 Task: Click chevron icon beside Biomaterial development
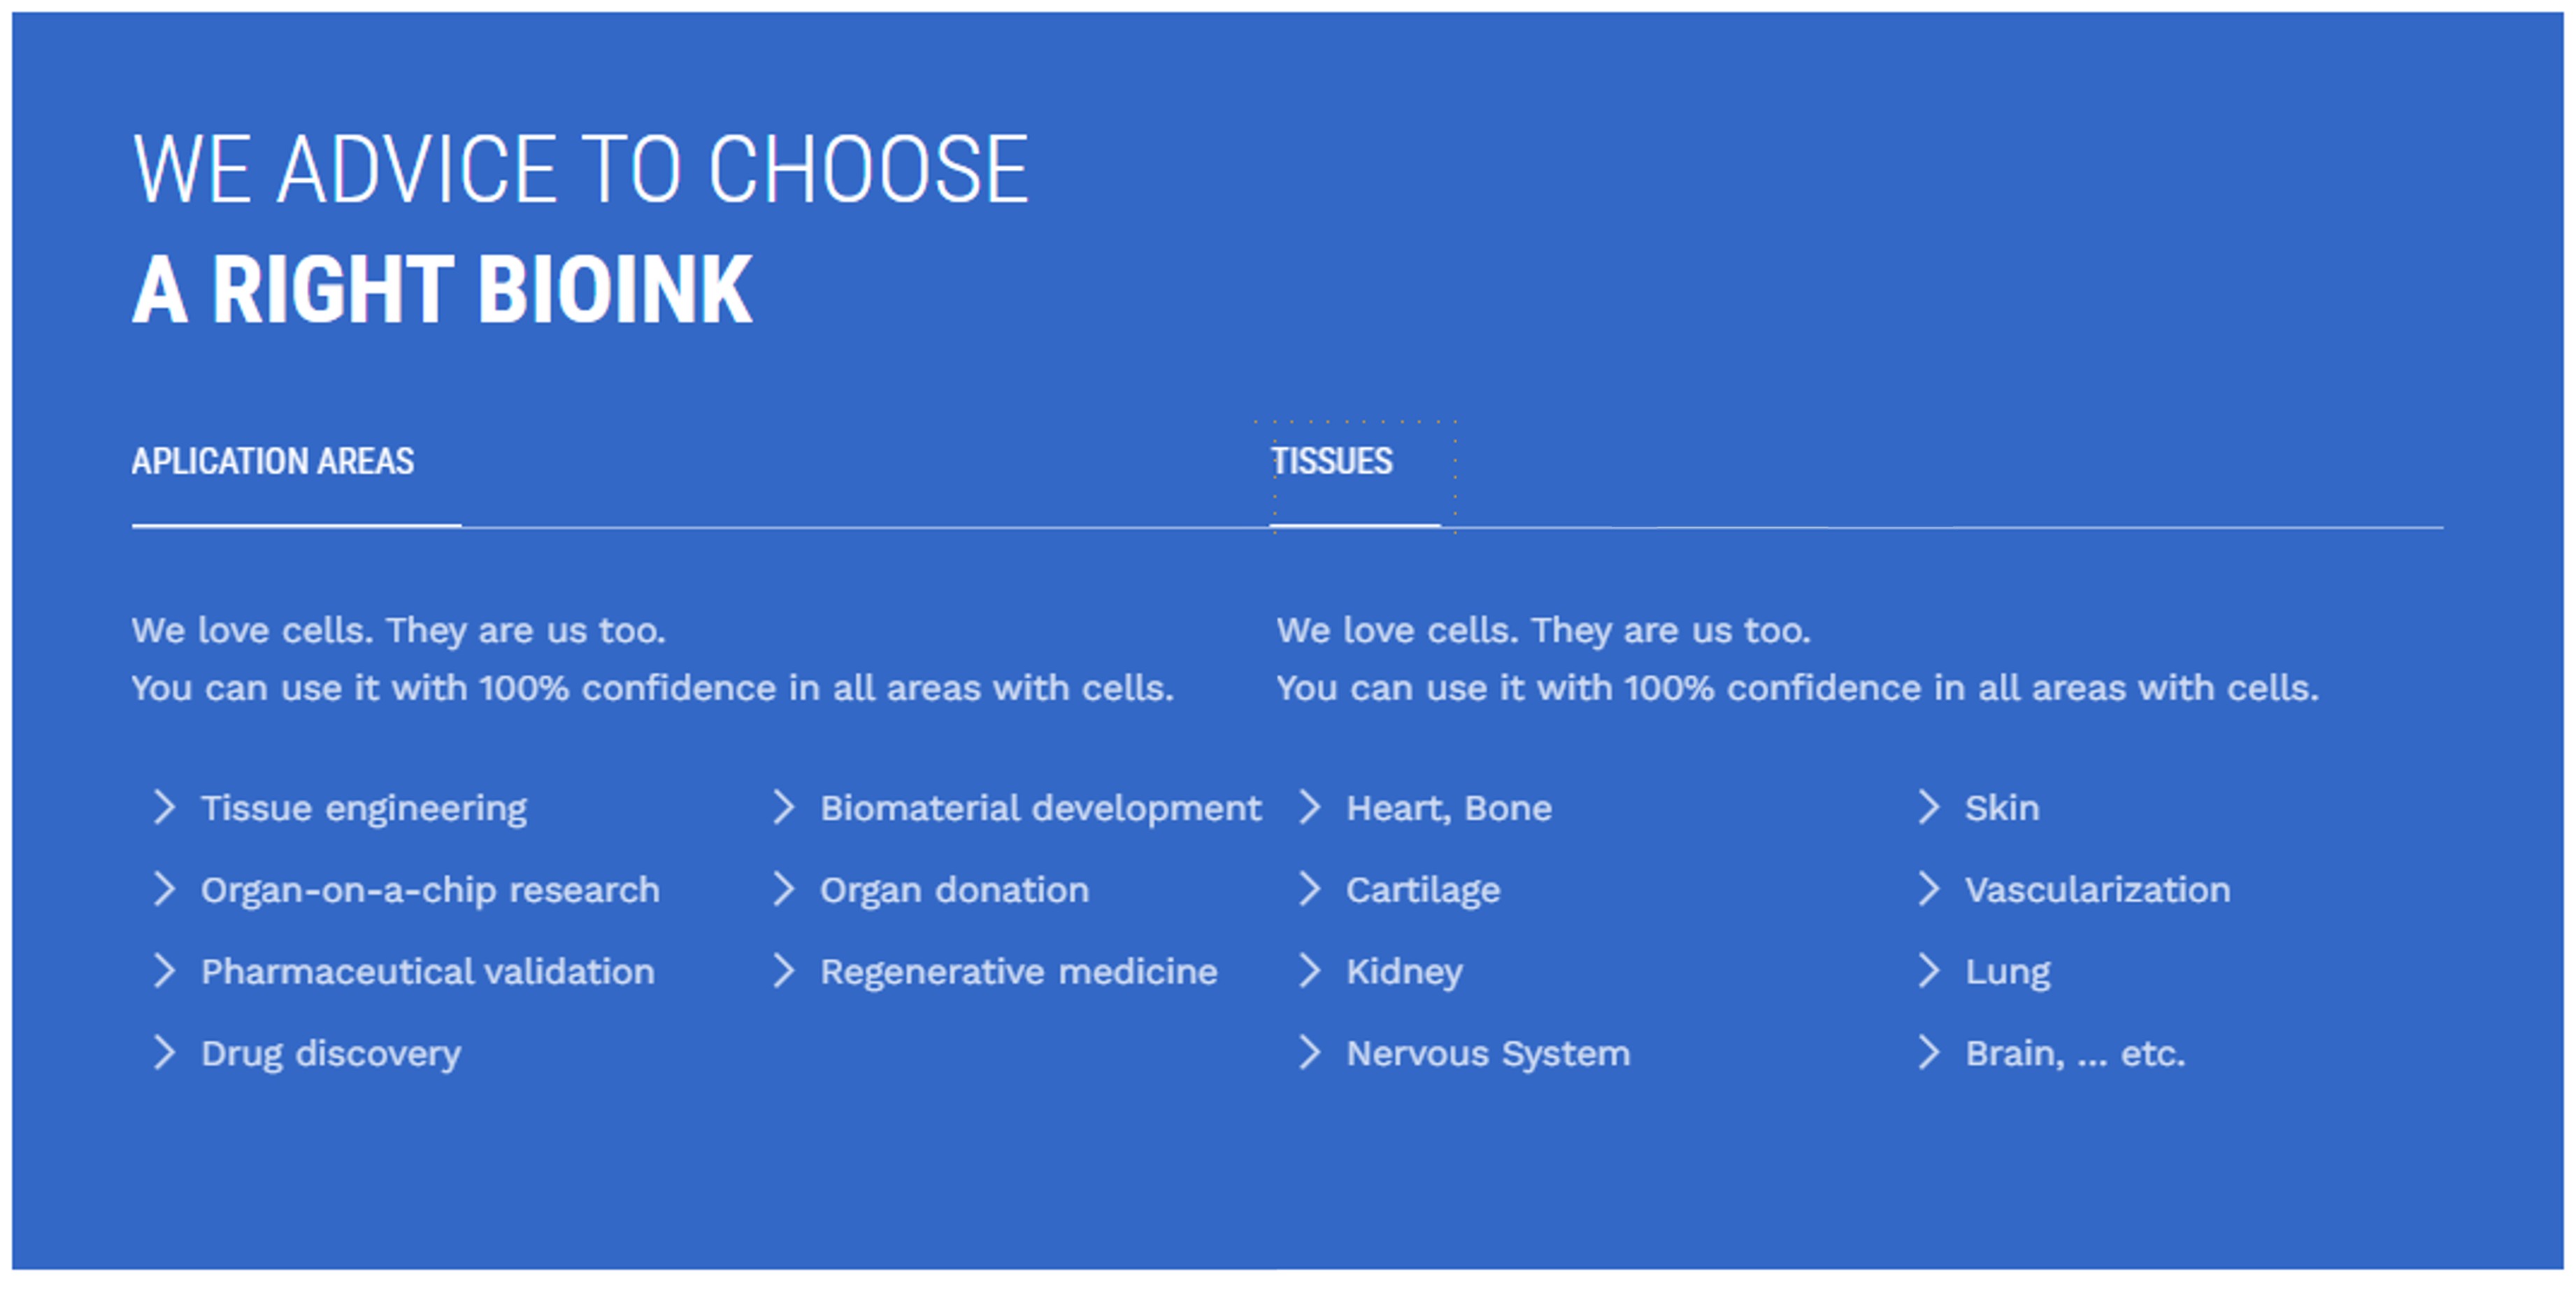pyautogui.click(x=784, y=807)
